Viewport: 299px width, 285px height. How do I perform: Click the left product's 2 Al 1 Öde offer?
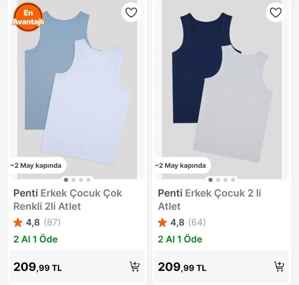(36, 239)
